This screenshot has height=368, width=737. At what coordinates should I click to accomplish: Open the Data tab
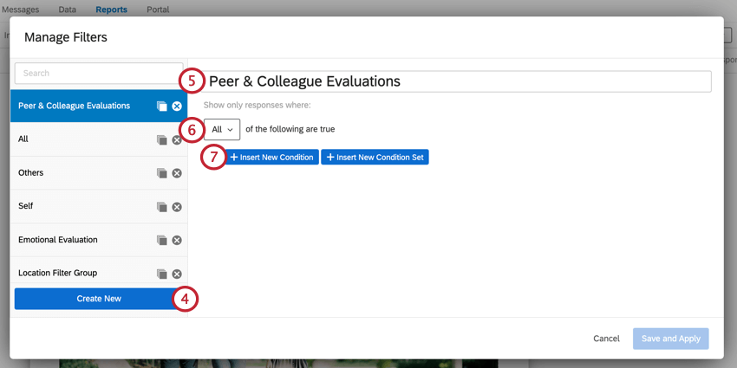(67, 10)
